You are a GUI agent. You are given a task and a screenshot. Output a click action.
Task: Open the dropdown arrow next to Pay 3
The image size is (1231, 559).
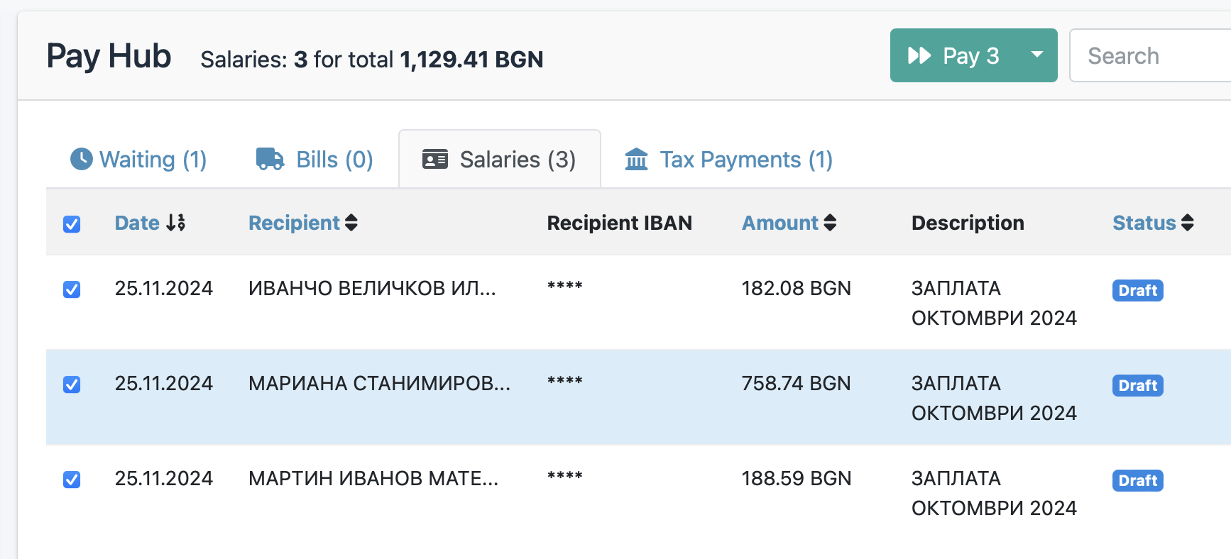click(1037, 55)
